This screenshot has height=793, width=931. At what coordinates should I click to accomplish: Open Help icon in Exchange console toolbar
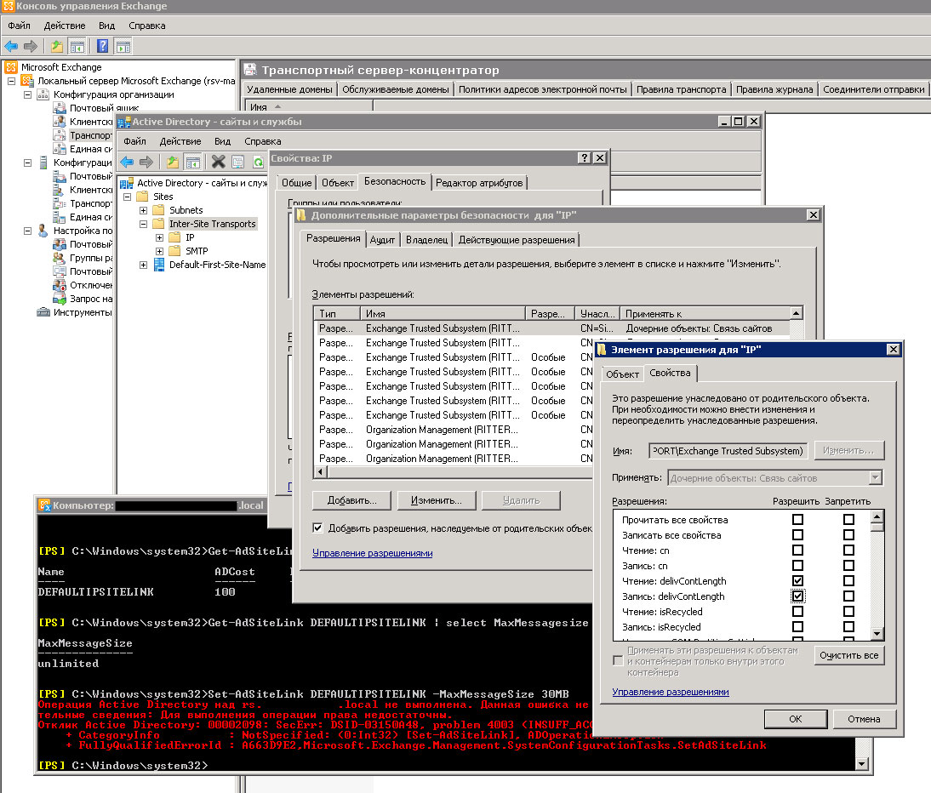click(103, 46)
